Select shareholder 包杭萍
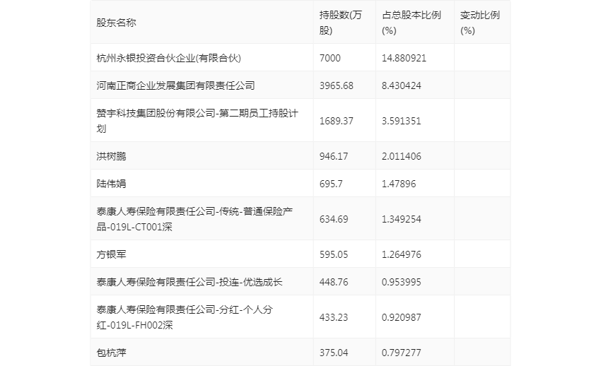 click(x=111, y=353)
